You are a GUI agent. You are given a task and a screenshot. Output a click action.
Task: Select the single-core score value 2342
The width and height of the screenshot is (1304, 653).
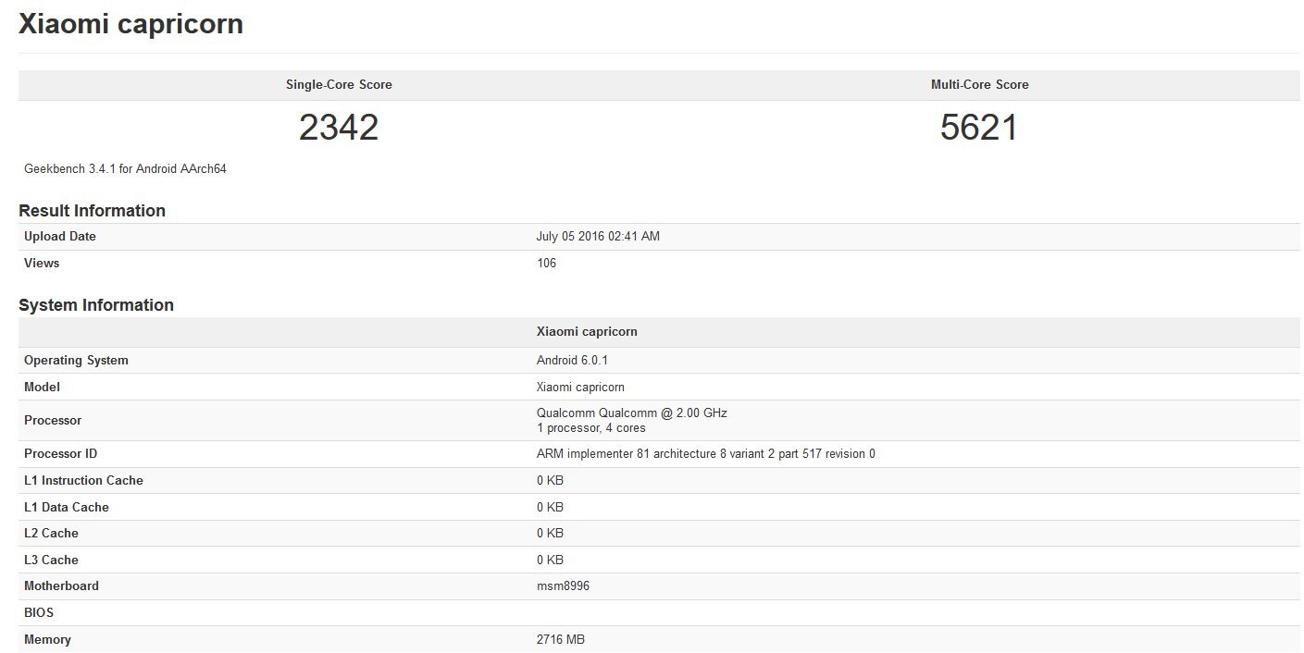click(339, 128)
